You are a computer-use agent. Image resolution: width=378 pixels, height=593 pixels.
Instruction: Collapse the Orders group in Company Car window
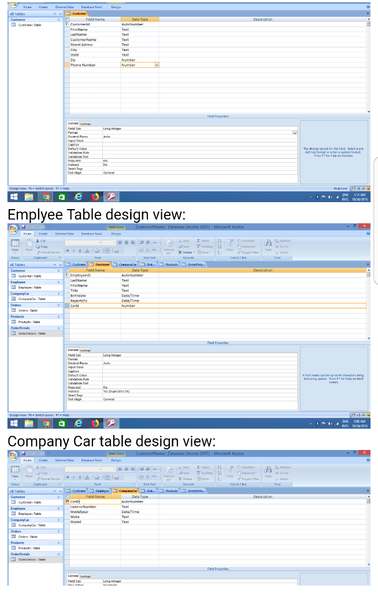58,532
